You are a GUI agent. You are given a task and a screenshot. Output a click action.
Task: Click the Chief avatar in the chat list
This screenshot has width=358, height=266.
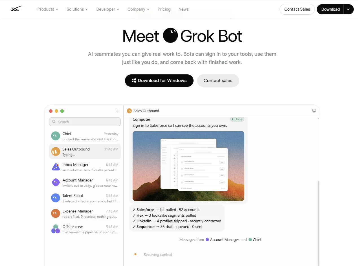(x=56, y=136)
